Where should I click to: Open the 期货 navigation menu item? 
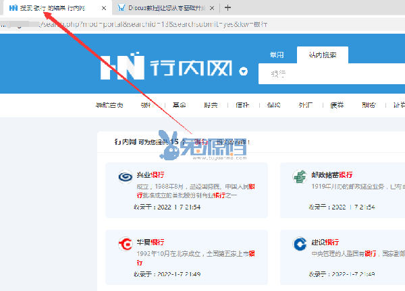tap(369, 105)
